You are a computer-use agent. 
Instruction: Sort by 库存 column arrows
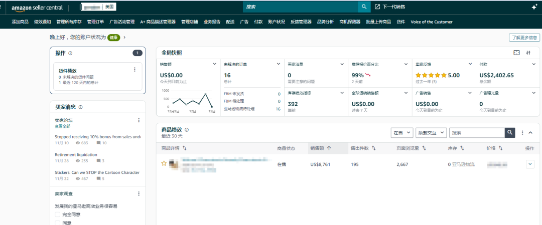(x=462, y=148)
